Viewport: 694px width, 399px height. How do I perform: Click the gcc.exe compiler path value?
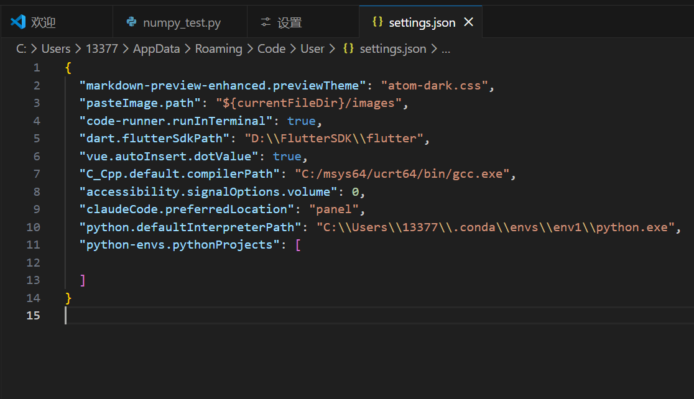(402, 174)
